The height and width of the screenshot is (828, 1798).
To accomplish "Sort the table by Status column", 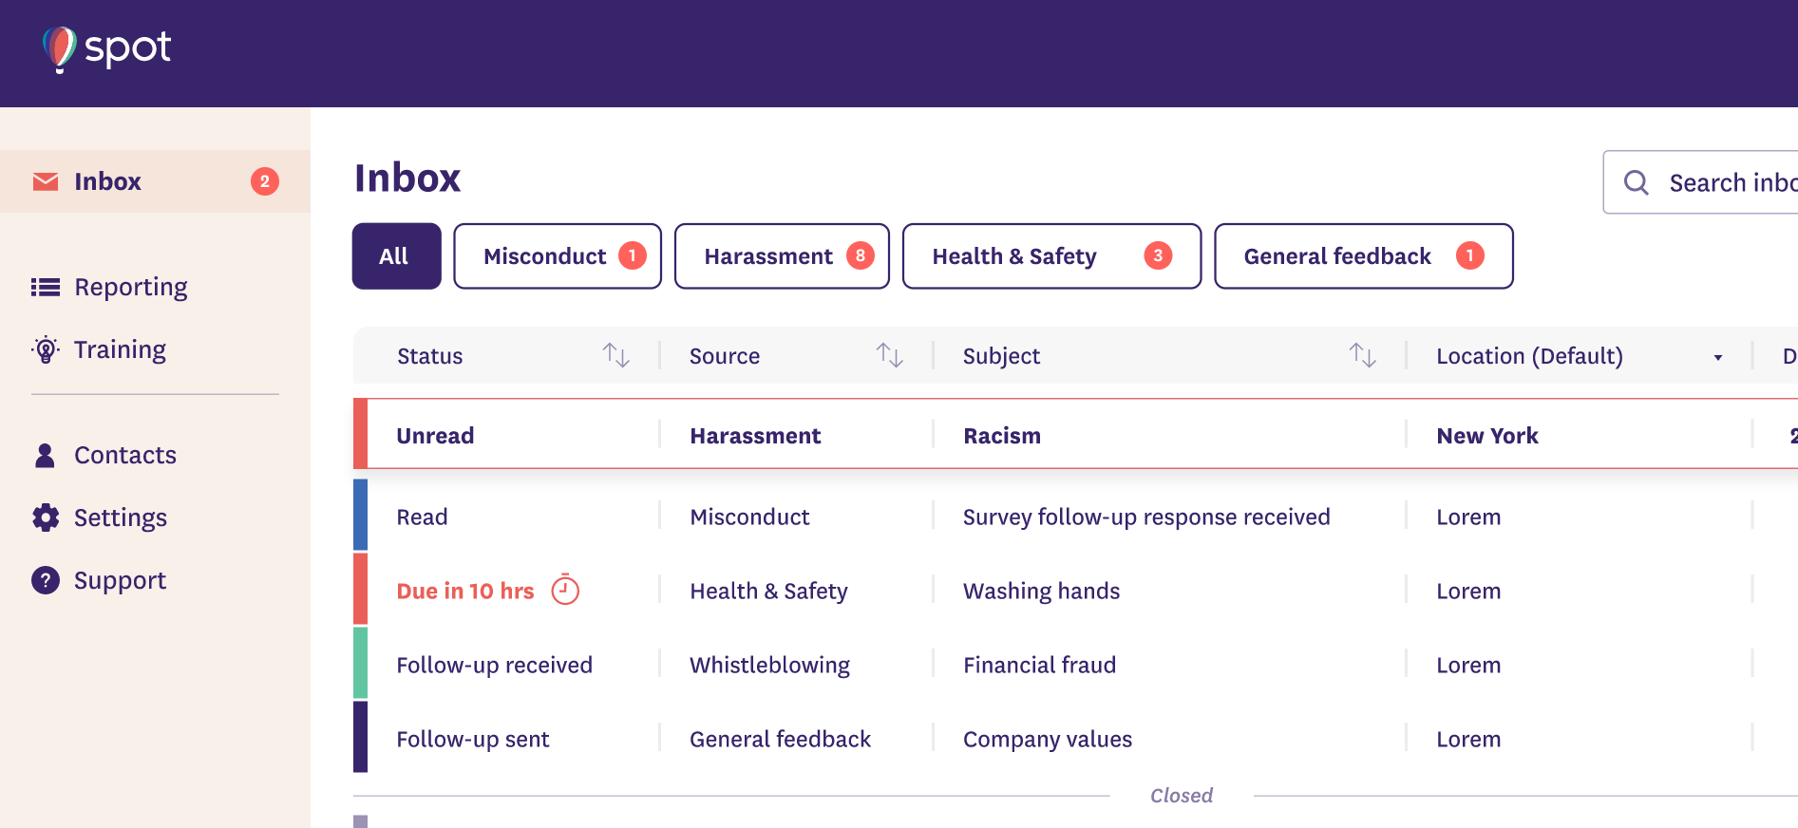I will pyautogui.click(x=615, y=355).
